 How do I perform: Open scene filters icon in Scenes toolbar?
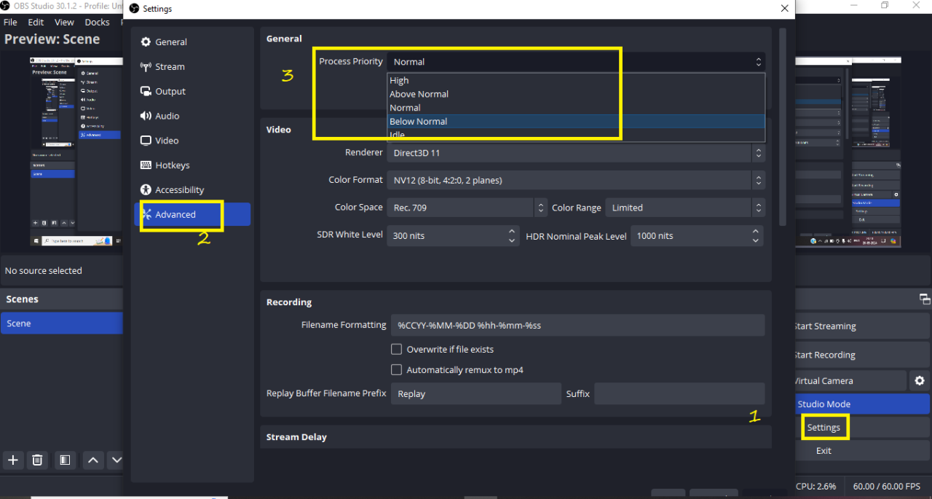(x=65, y=460)
